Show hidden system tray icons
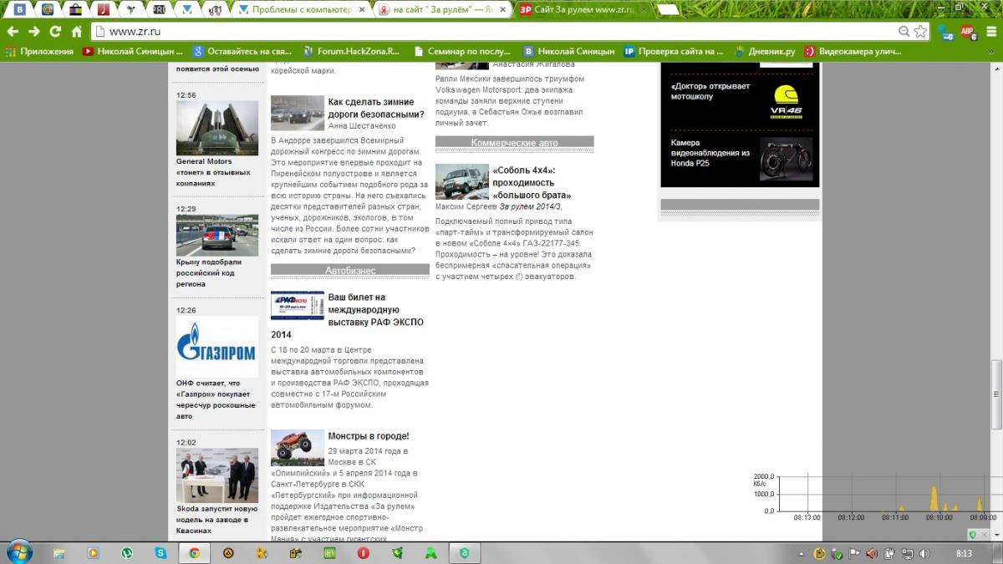Viewport: 1003px width, 564px height. (802, 553)
